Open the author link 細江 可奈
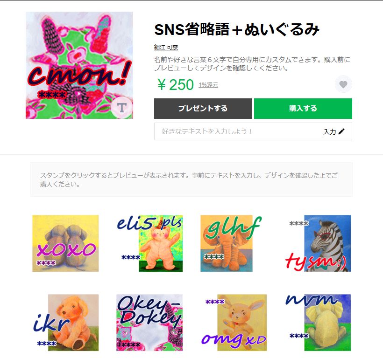 click(166, 47)
